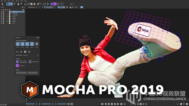Screen dimensions: 189x106
Task: Close the Essentials panel
Action: click(39, 38)
